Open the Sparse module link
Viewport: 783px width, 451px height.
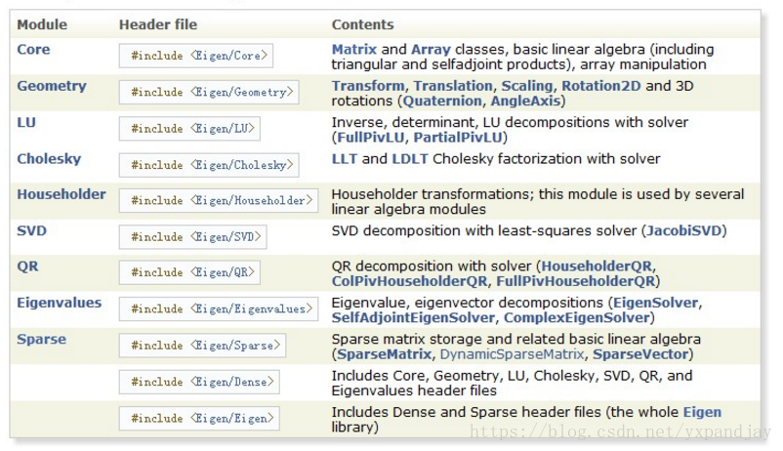[x=41, y=339]
